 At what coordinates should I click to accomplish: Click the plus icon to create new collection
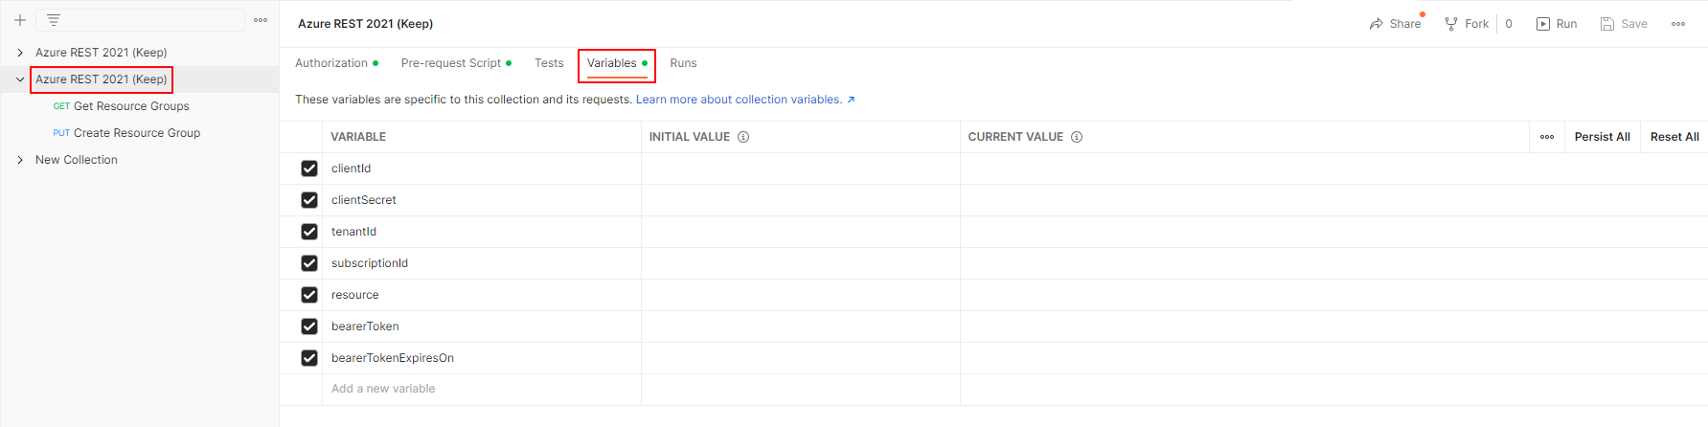click(19, 20)
